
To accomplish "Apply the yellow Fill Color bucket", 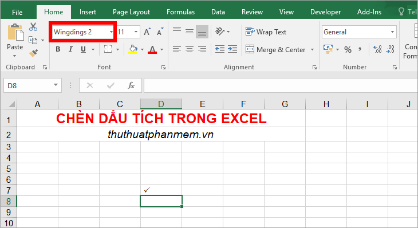I will click(x=133, y=49).
